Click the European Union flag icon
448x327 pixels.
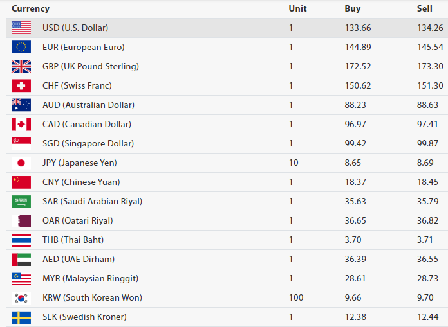point(21,47)
